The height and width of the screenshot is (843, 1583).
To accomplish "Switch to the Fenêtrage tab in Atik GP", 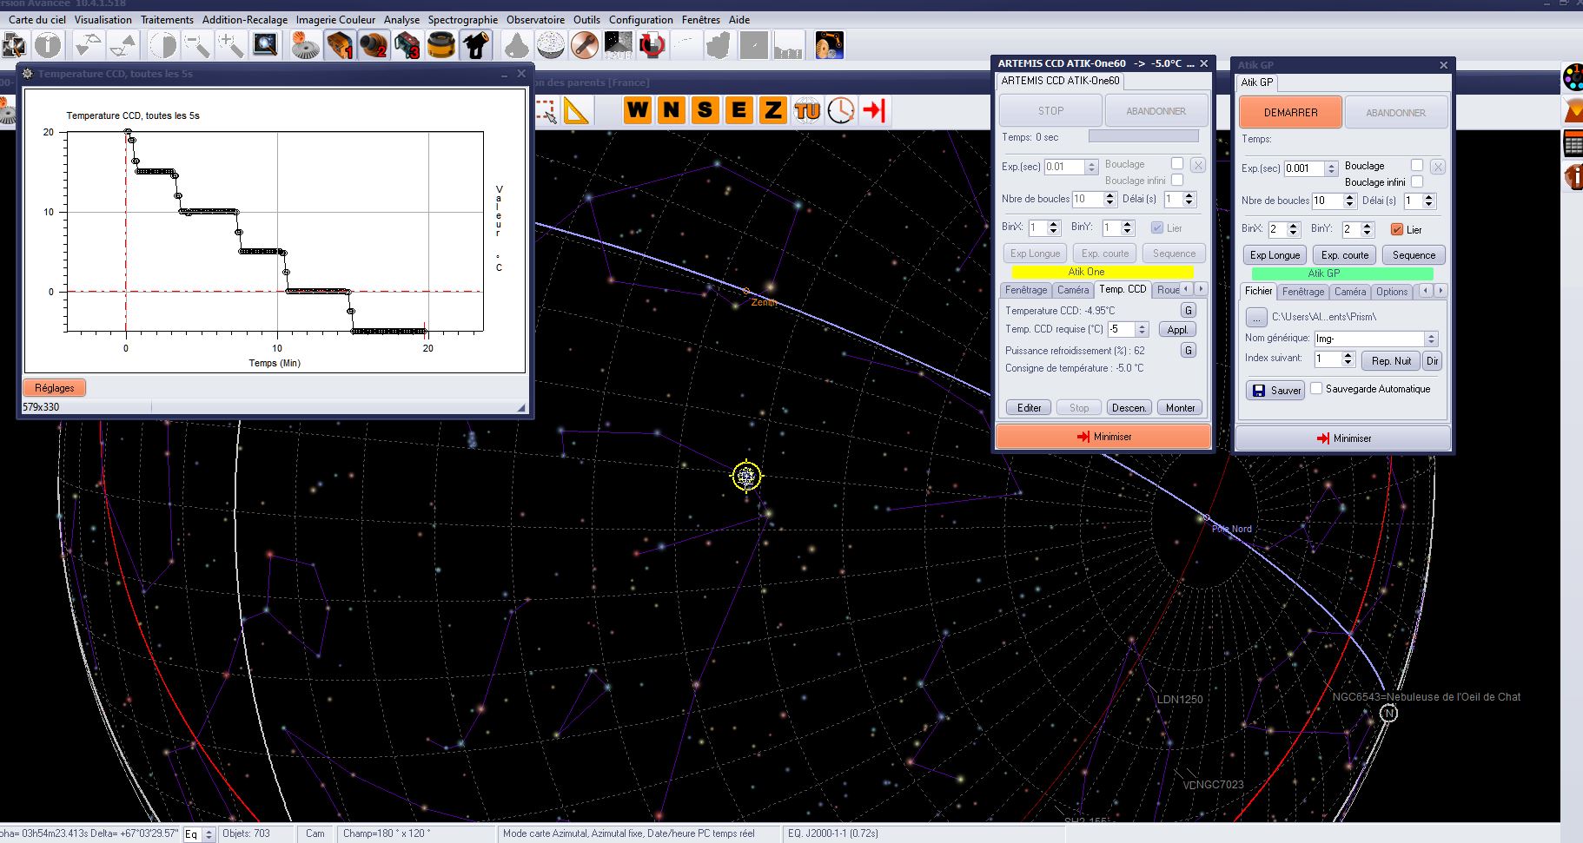I will pyautogui.click(x=1302, y=292).
